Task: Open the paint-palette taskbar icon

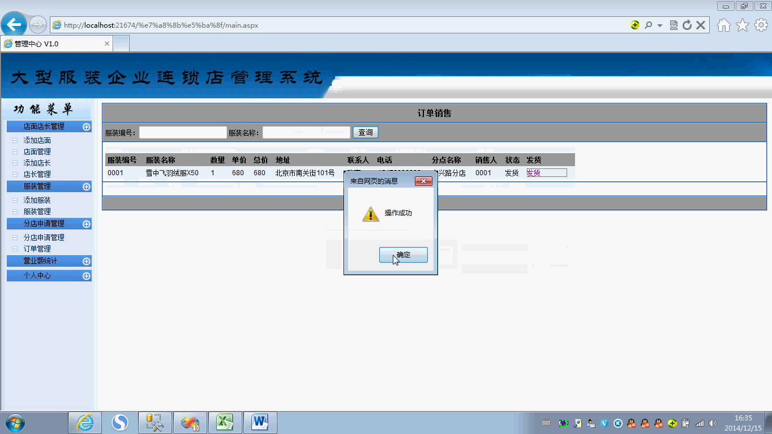Action: coord(190,423)
